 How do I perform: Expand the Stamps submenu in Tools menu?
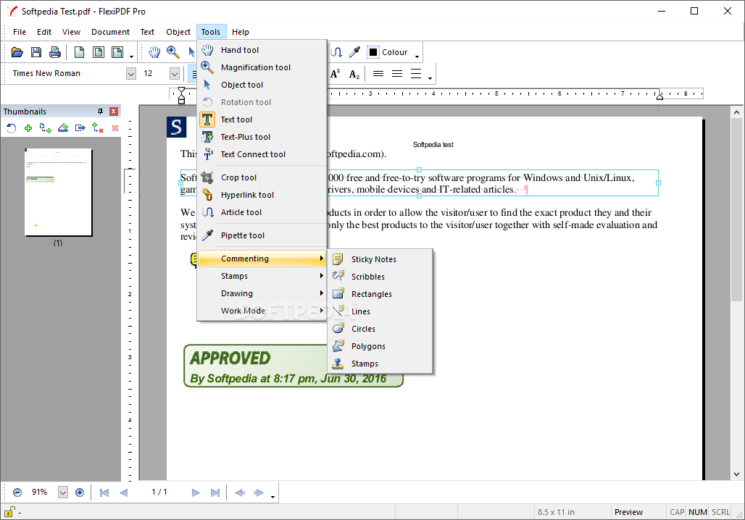point(262,276)
